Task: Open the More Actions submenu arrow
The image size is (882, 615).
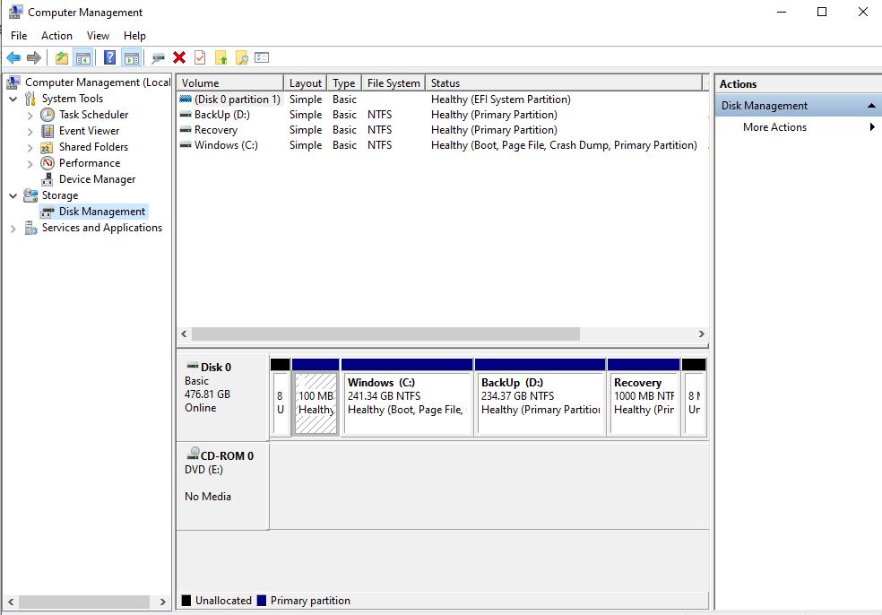Action: 872,127
